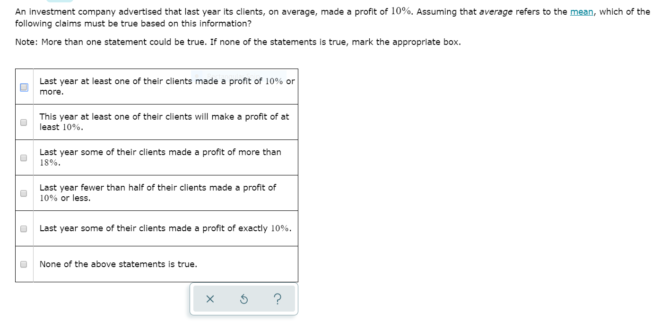660x322 pixels.
Task: Click the help icon at the bottom panel
Action: pyautogui.click(x=278, y=299)
